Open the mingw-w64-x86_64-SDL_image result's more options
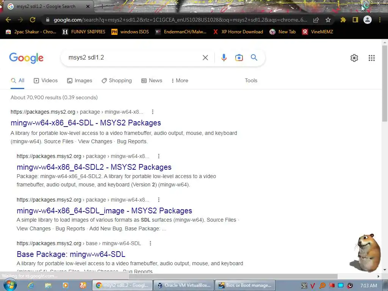388x291 pixels. coord(159,200)
